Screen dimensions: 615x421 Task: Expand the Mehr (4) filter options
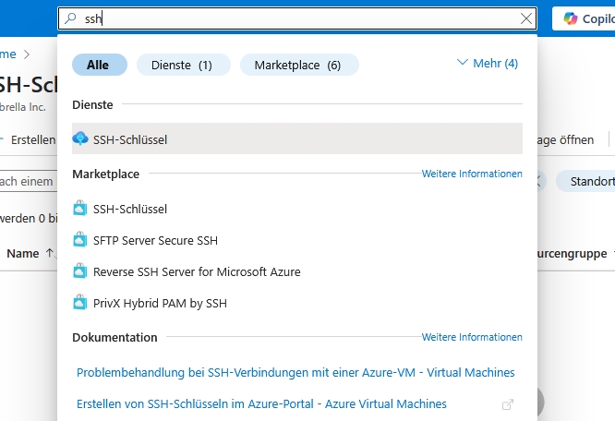pyautogui.click(x=488, y=64)
